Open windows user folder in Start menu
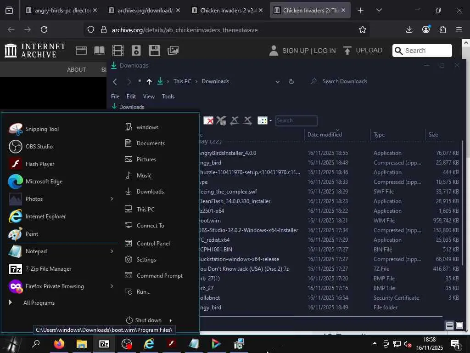470x353 pixels. [141, 127]
